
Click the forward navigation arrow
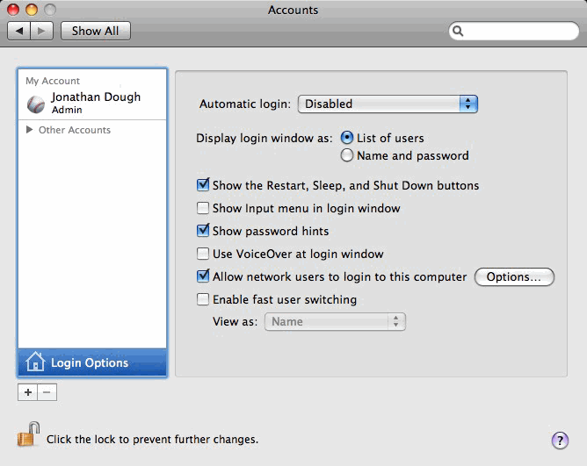[x=41, y=31]
